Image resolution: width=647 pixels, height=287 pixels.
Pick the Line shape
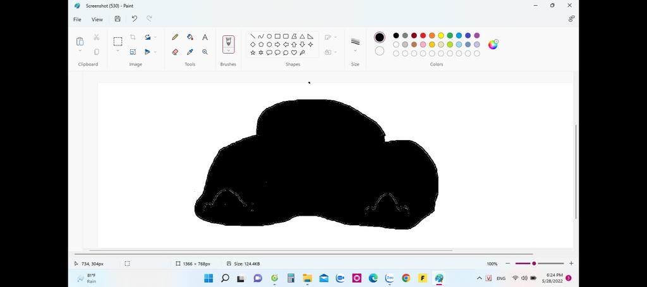[x=253, y=36]
